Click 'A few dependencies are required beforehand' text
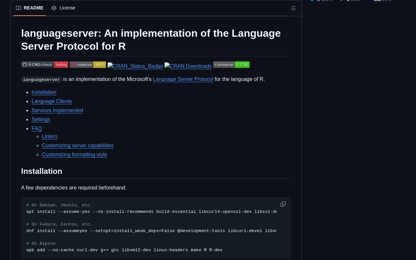The height and width of the screenshot is (260, 416). [74, 188]
